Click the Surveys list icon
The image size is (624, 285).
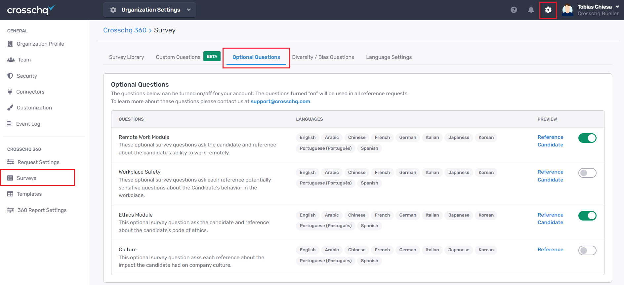click(10, 178)
